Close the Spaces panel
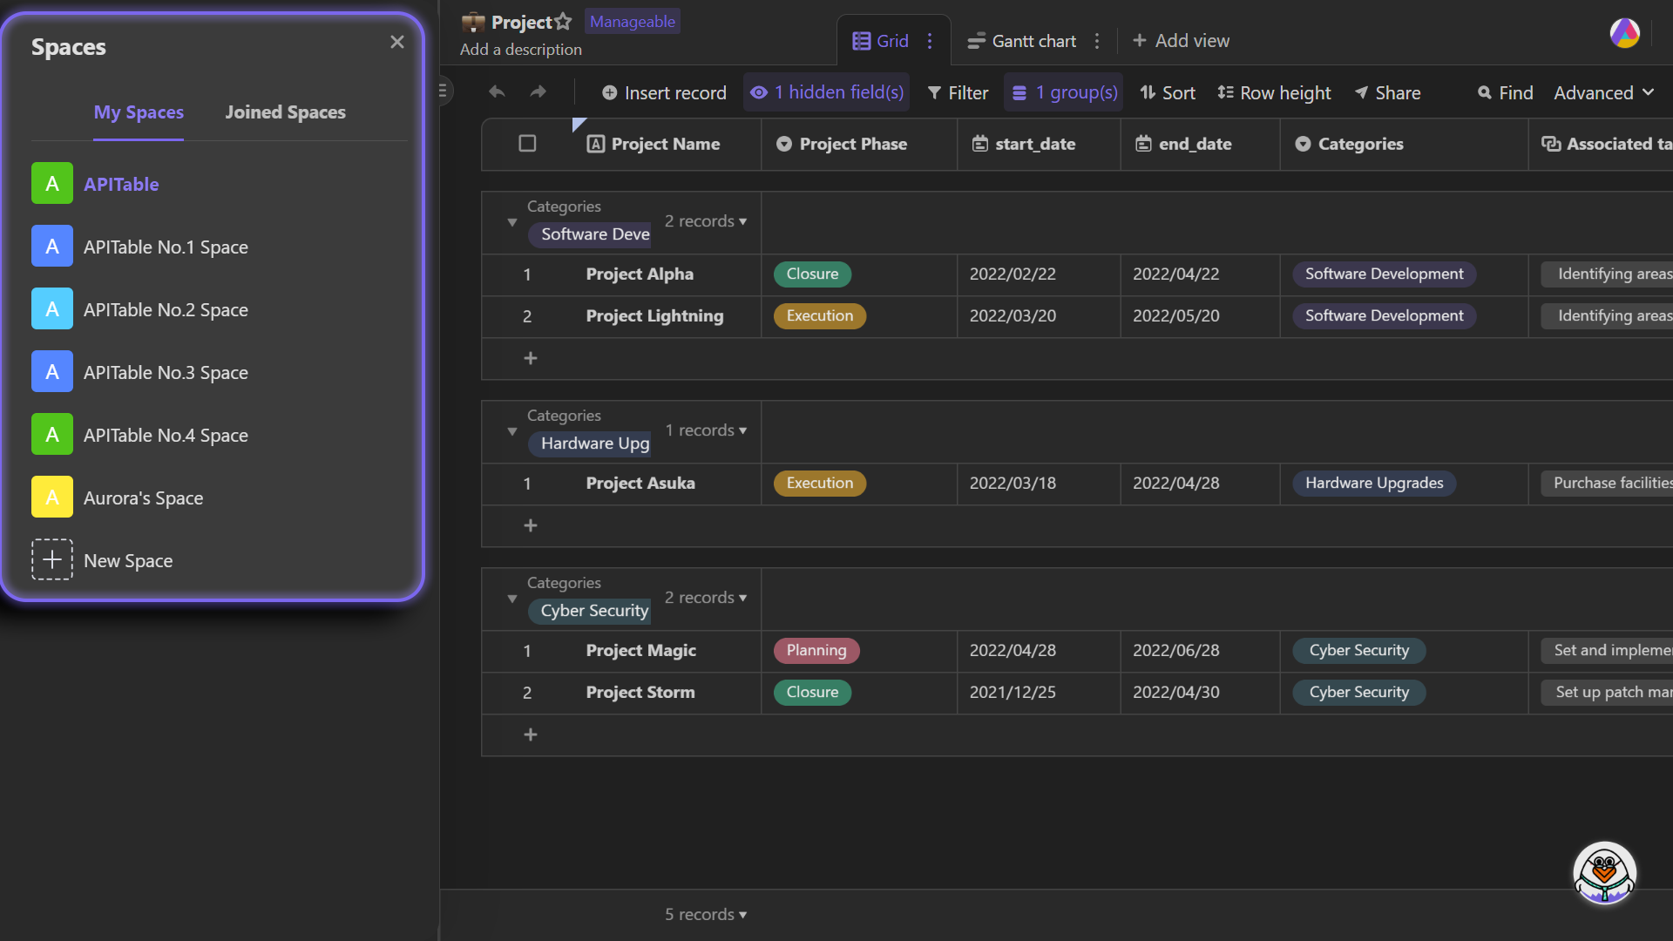The height and width of the screenshot is (941, 1673). [397, 42]
